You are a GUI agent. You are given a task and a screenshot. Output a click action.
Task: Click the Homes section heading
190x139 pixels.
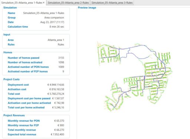8,52
